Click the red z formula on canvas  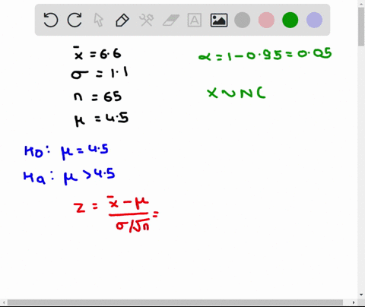tap(116, 214)
